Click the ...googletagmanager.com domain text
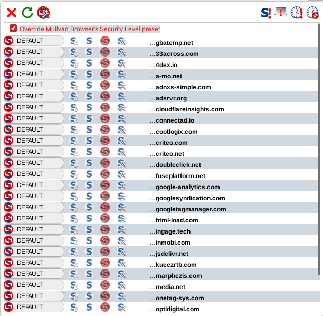323x316 pixels. [x=188, y=209]
